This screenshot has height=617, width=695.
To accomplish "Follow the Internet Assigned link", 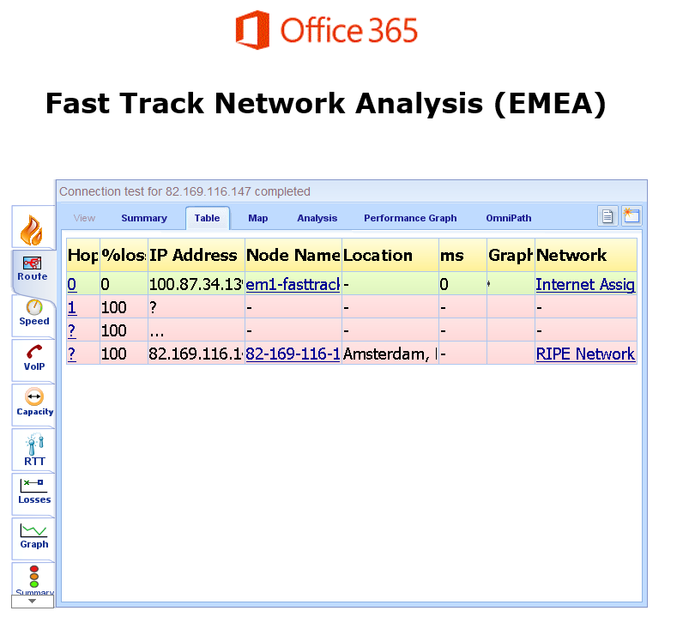I will coord(585,284).
